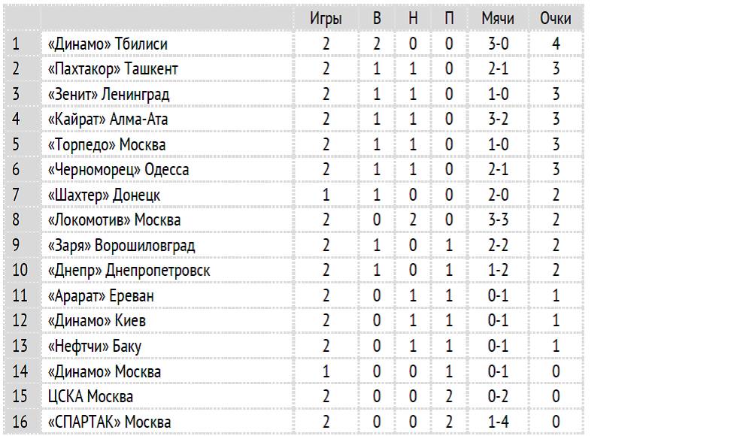This screenshot has height=436, width=752.
Task: Click the Очки column header
Action: coord(556,19)
